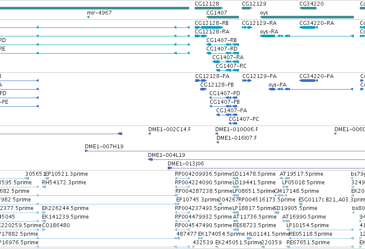Click the ESG0117c.B21_A03.3prime EST label
The height and width of the screenshot is (249, 365).
pyautogui.click(x=332, y=200)
